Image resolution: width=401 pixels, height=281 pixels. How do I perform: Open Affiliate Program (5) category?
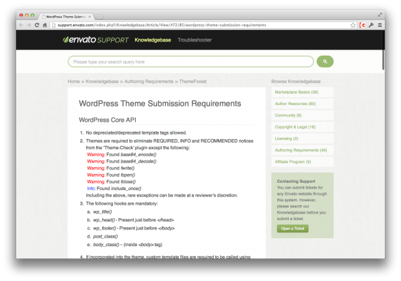click(302, 162)
